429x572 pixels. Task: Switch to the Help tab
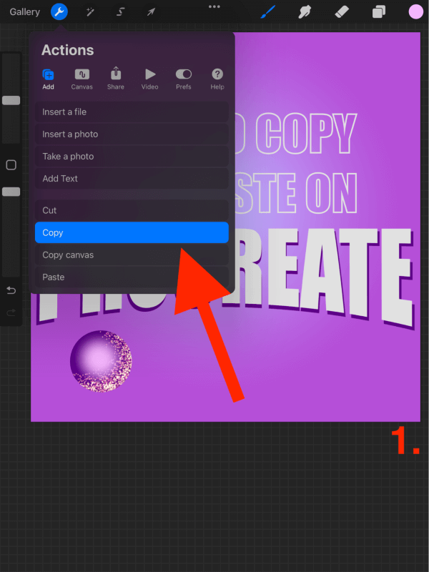(x=217, y=79)
